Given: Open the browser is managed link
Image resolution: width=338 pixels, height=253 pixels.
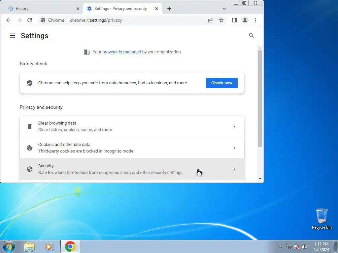Looking at the screenshot, I should click(121, 52).
